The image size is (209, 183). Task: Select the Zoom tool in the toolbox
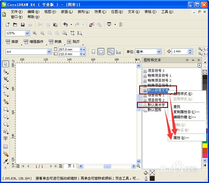5,87
